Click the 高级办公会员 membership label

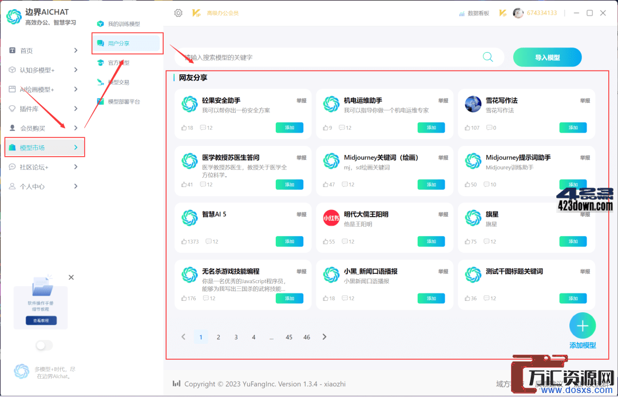[223, 13]
